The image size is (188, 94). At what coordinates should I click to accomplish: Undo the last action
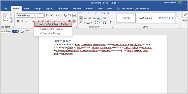pyautogui.click(x=28, y=31)
